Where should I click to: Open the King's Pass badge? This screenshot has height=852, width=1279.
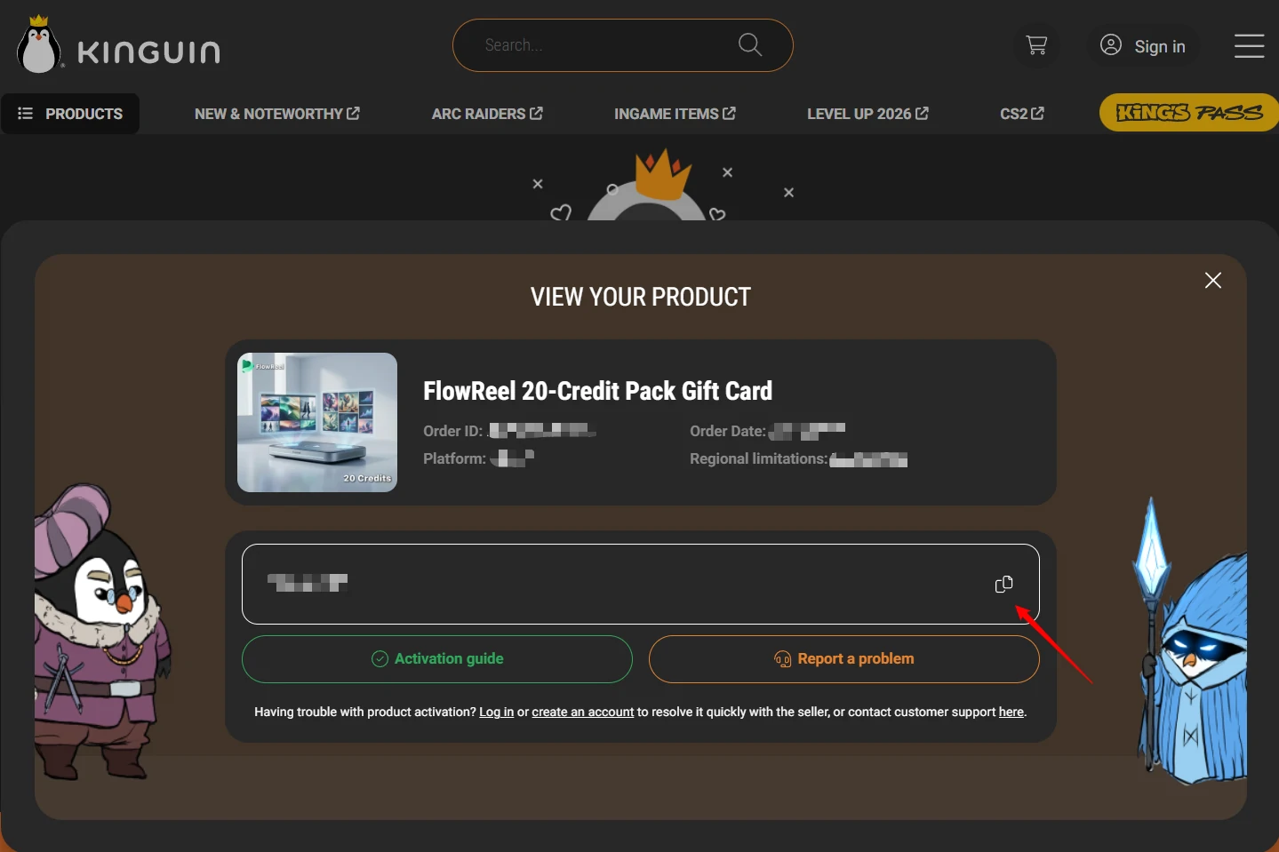1189,113
